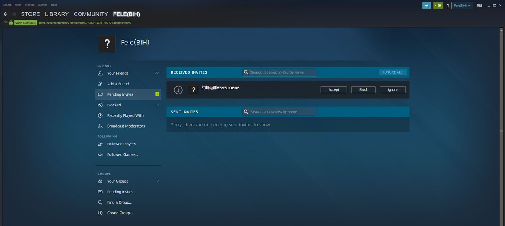Open the FELE(BIH) profile tab
The height and width of the screenshot is (226, 505).
(127, 14)
